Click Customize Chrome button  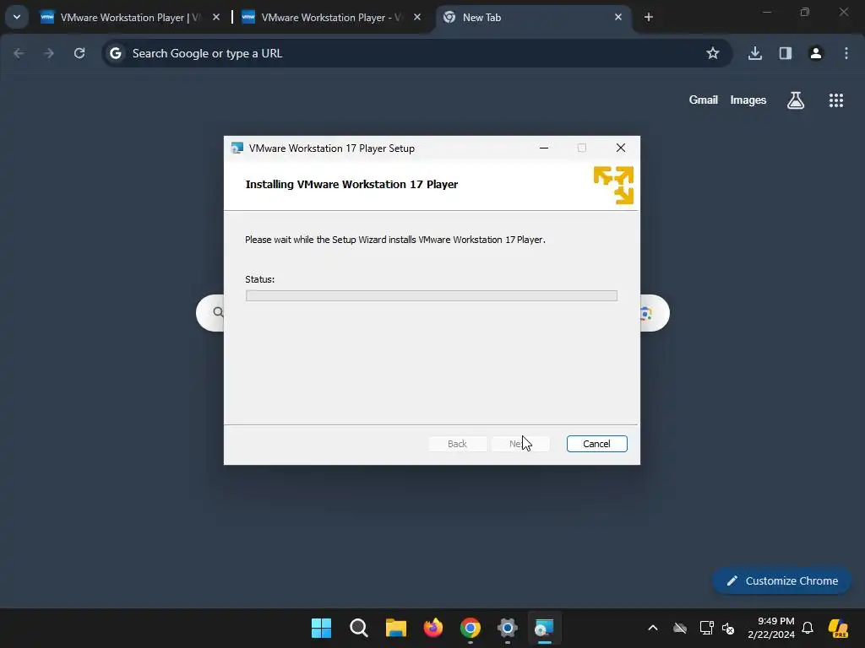point(781,580)
